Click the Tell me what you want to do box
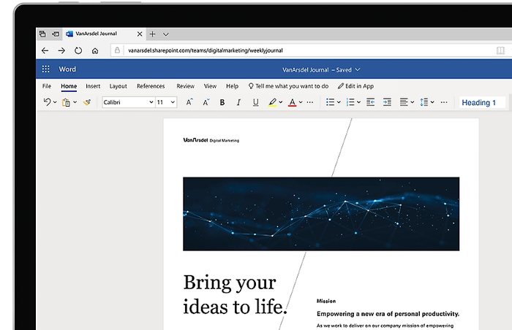Image resolution: width=512 pixels, height=330 pixels. coord(288,86)
